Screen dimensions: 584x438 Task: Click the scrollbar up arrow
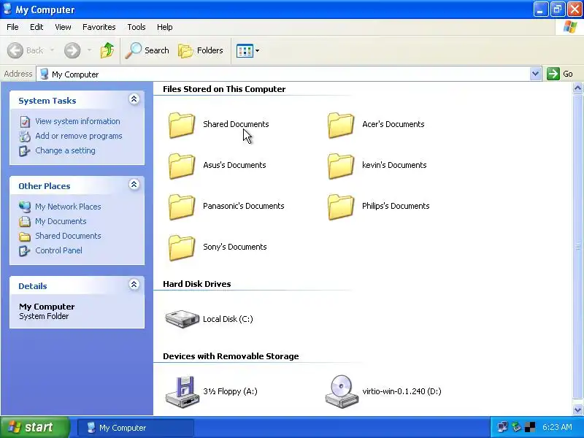[577, 88]
